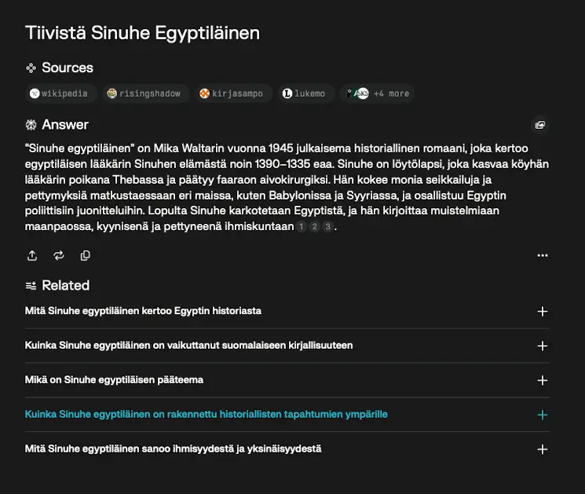
Task: Open the kirjasampo source chip
Action: (x=233, y=93)
